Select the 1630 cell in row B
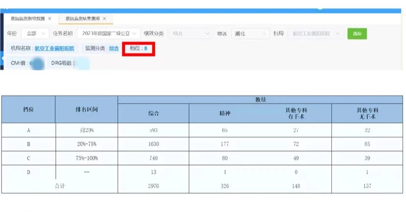This screenshot has height=212, width=406. [153, 144]
